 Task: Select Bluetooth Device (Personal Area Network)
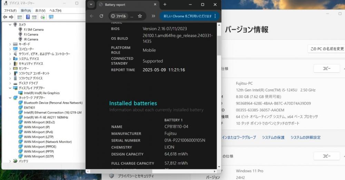pyautogui.click(x=53, y=102)
